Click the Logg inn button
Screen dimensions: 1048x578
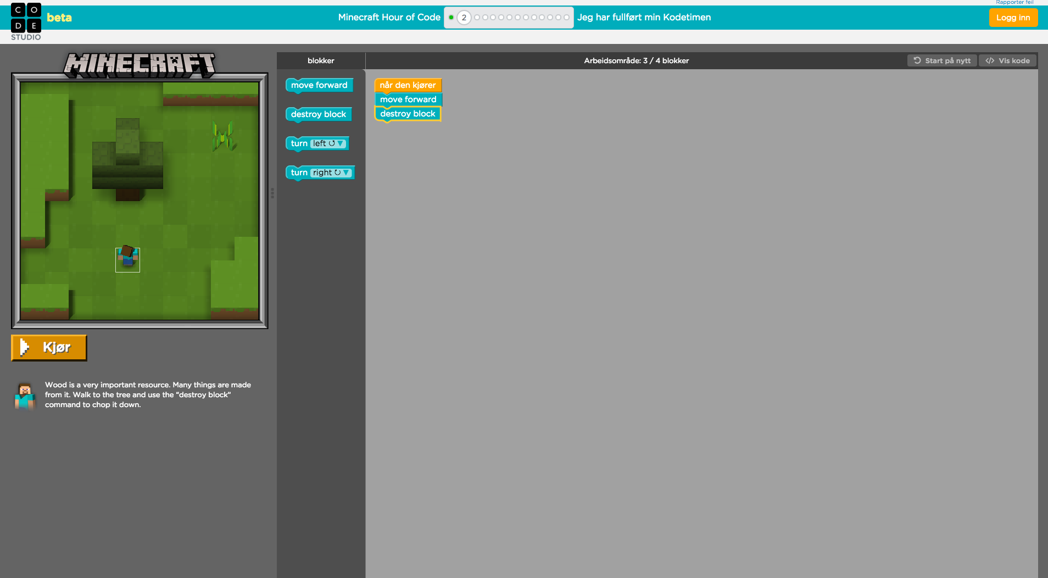(1013, 18)
